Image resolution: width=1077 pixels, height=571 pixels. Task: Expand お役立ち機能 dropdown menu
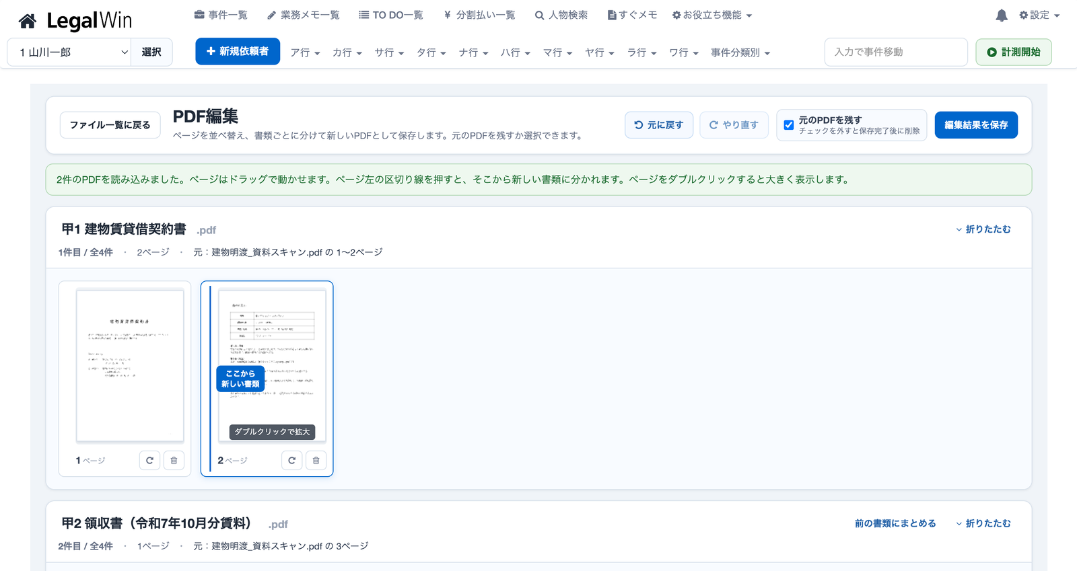712,15
